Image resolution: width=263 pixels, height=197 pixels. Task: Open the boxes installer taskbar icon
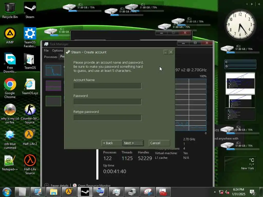[x=132, y=192]
